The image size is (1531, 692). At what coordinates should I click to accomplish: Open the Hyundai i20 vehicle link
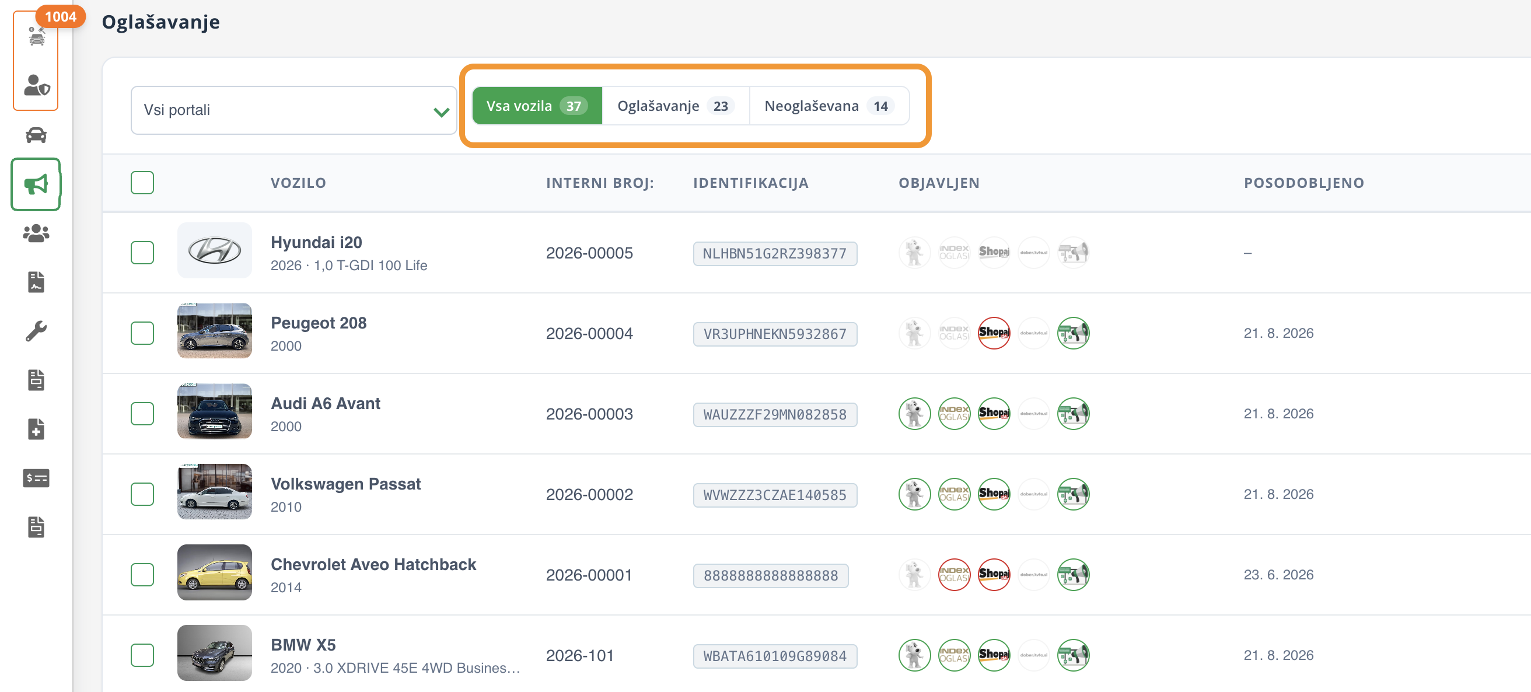(316, 243)
